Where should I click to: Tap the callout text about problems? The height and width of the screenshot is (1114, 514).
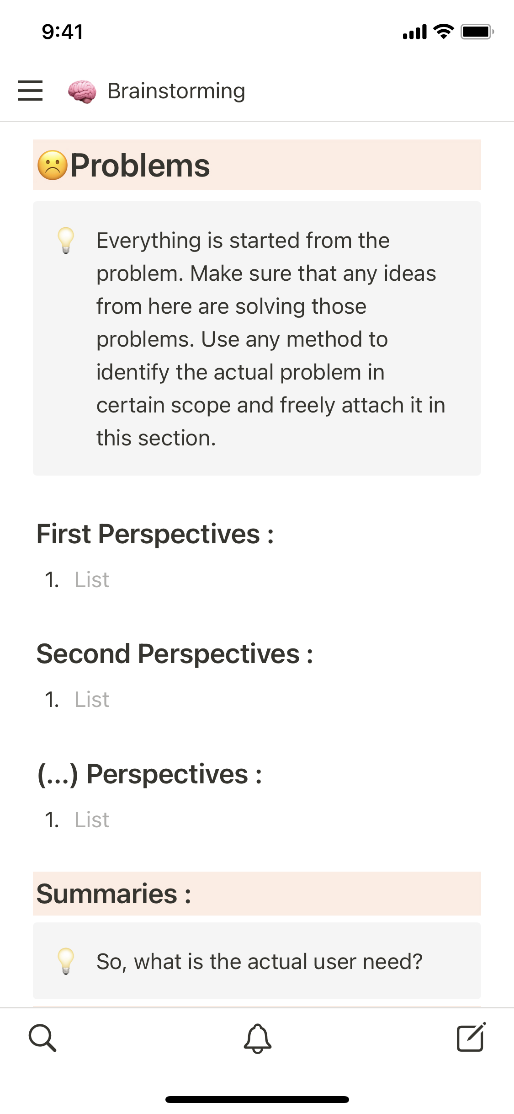(x=270, y=339)
